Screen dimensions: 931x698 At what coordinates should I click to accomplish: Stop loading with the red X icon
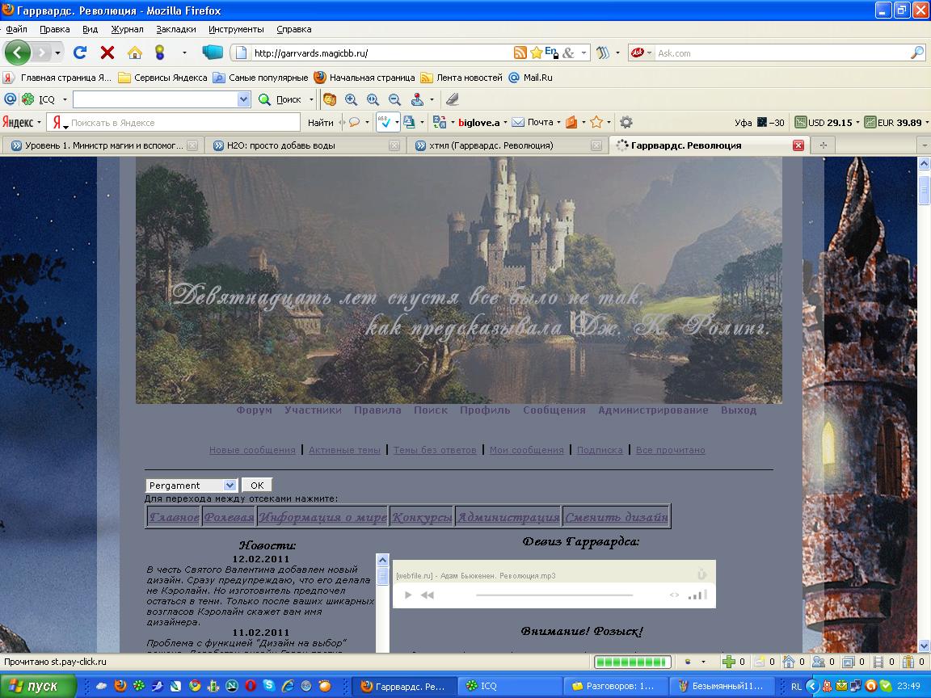(107, 53)
